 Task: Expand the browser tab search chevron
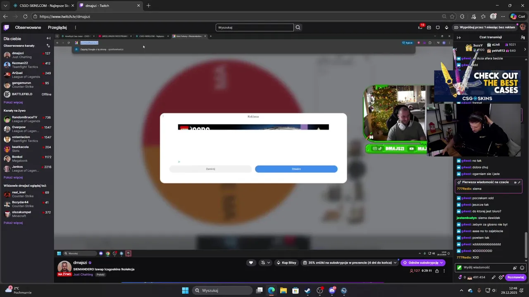5,6
